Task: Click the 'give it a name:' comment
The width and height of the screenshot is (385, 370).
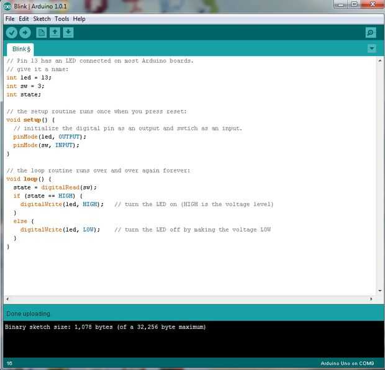Action: (37, 70)
